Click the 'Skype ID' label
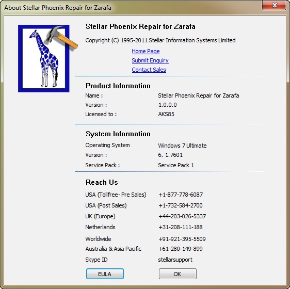This screenshot has height=289, width=290. click(x=96, y=260)
